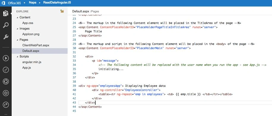The width and height of the screenshot is (272, 116).
Task: Open App.css file
Action: pyautogui.click(x=28, y=23)
